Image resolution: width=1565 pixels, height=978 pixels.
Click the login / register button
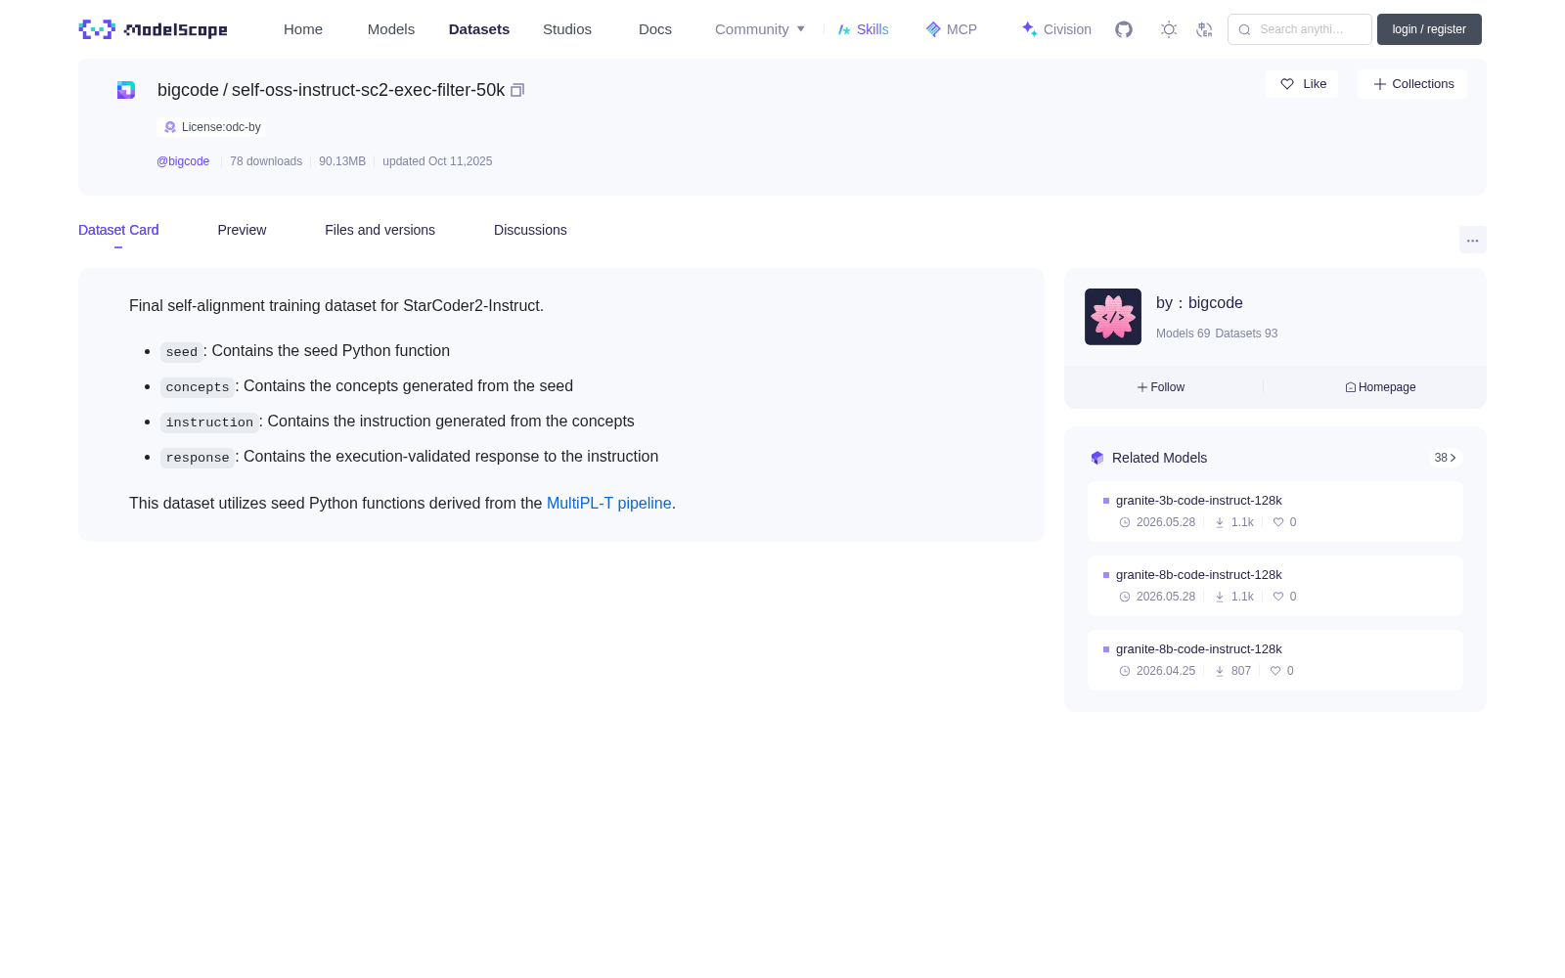pos(1429,29)
